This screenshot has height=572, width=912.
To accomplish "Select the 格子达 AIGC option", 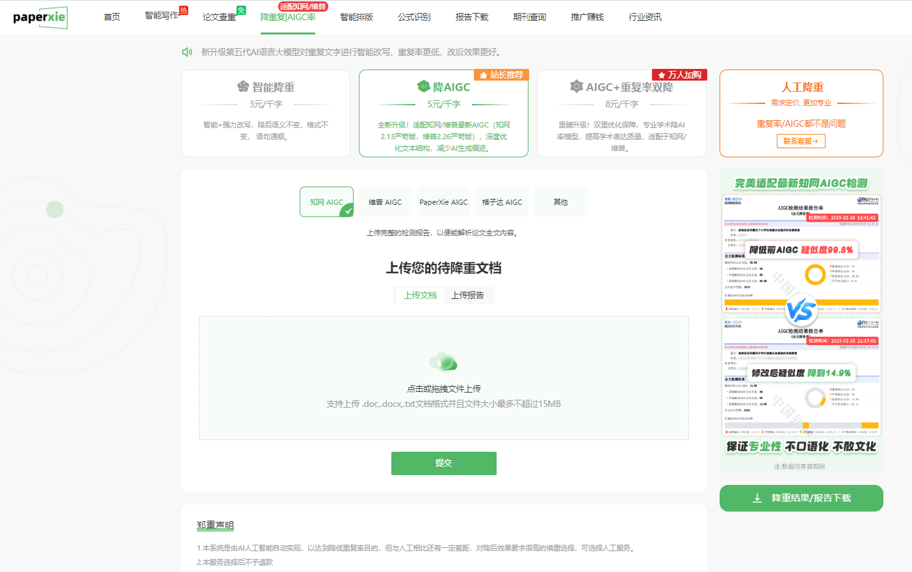I will click(x=502, y=202).
